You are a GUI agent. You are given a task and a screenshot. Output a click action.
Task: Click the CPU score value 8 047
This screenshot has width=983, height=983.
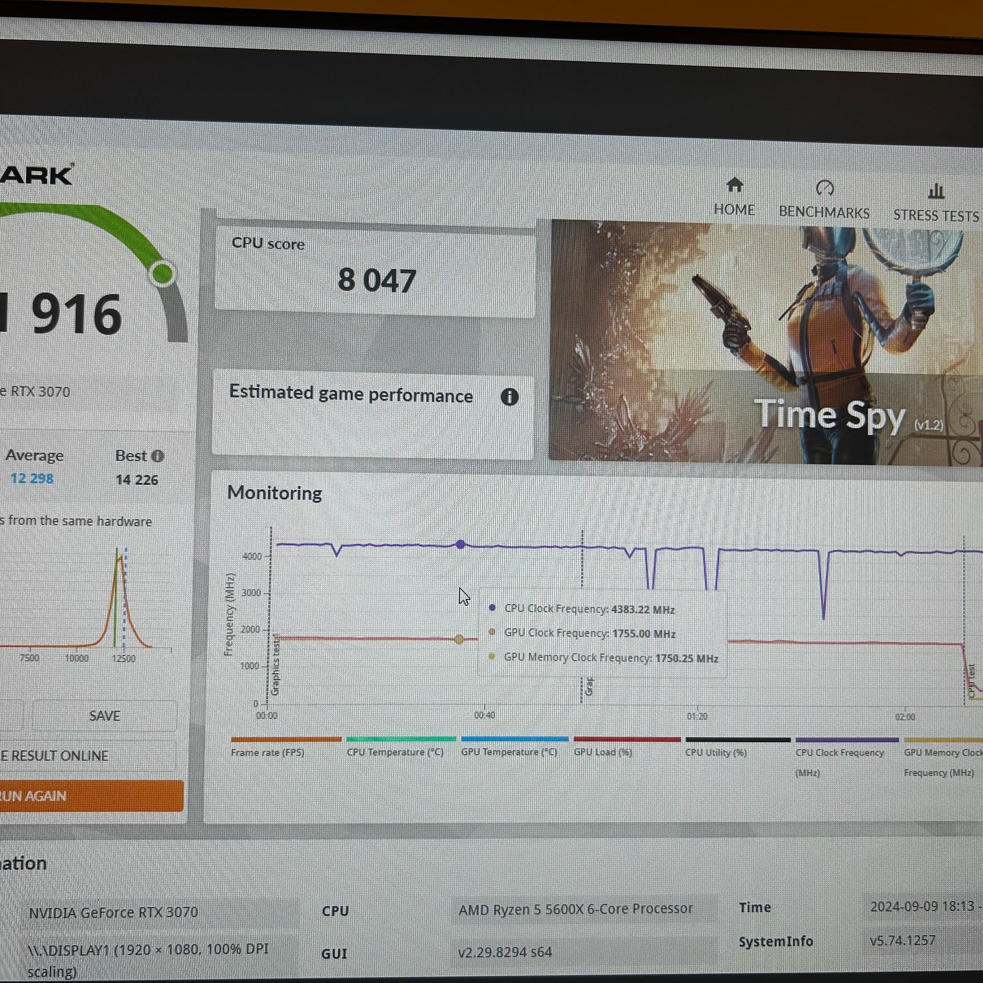(377, 280)
